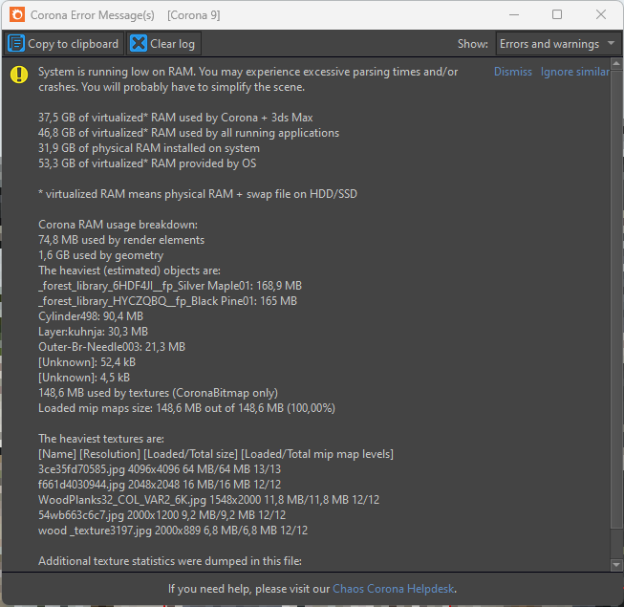624x607 pixels.
Task: Click the Ignore similar link
Action: (574, 72)
